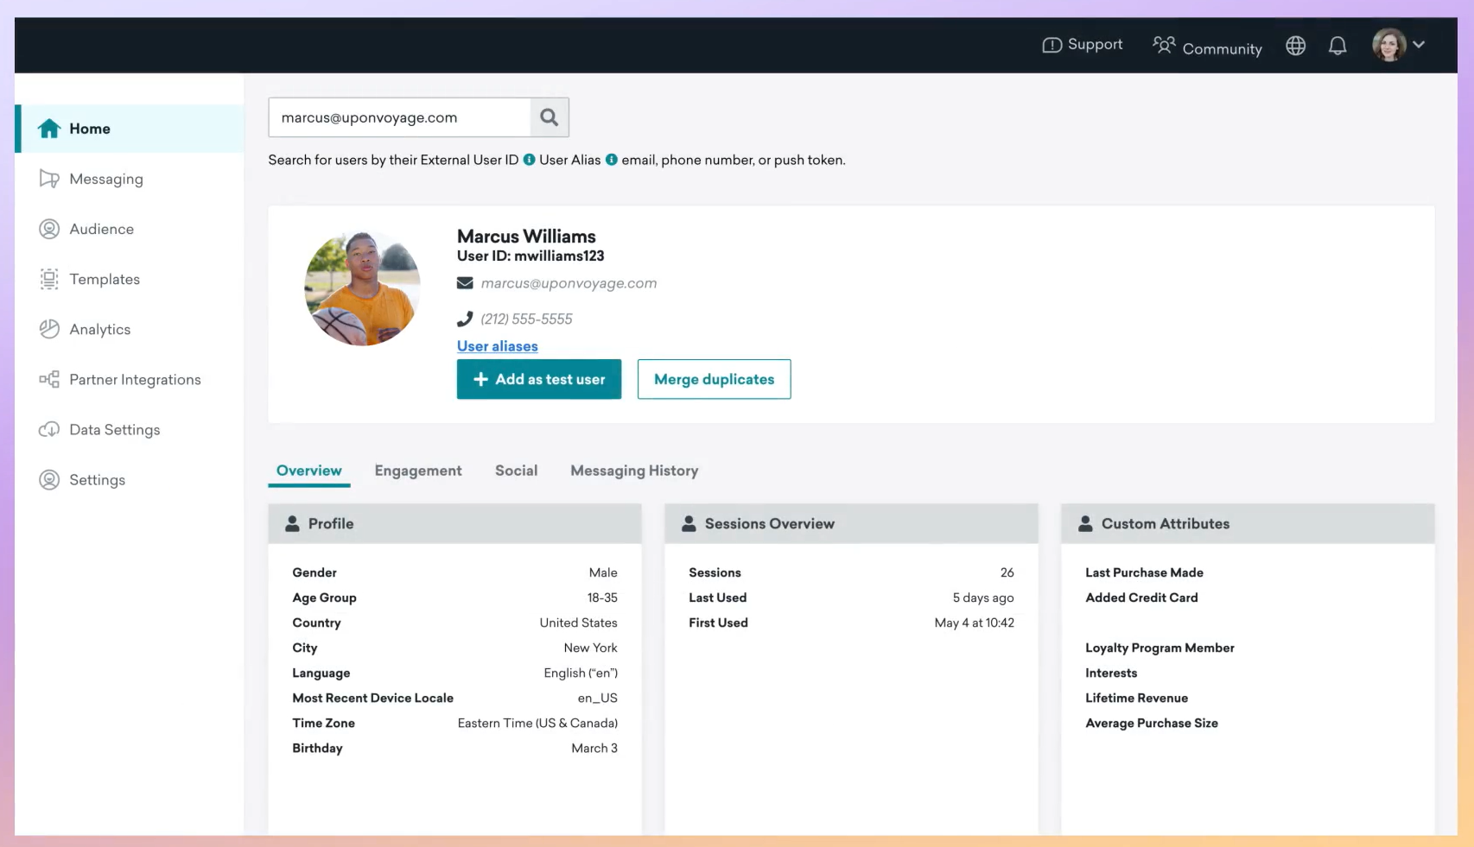Click the Partner Integrations icon
Image resolution: width=1474 pixels, height=847 pixels.
pos(49,379)
